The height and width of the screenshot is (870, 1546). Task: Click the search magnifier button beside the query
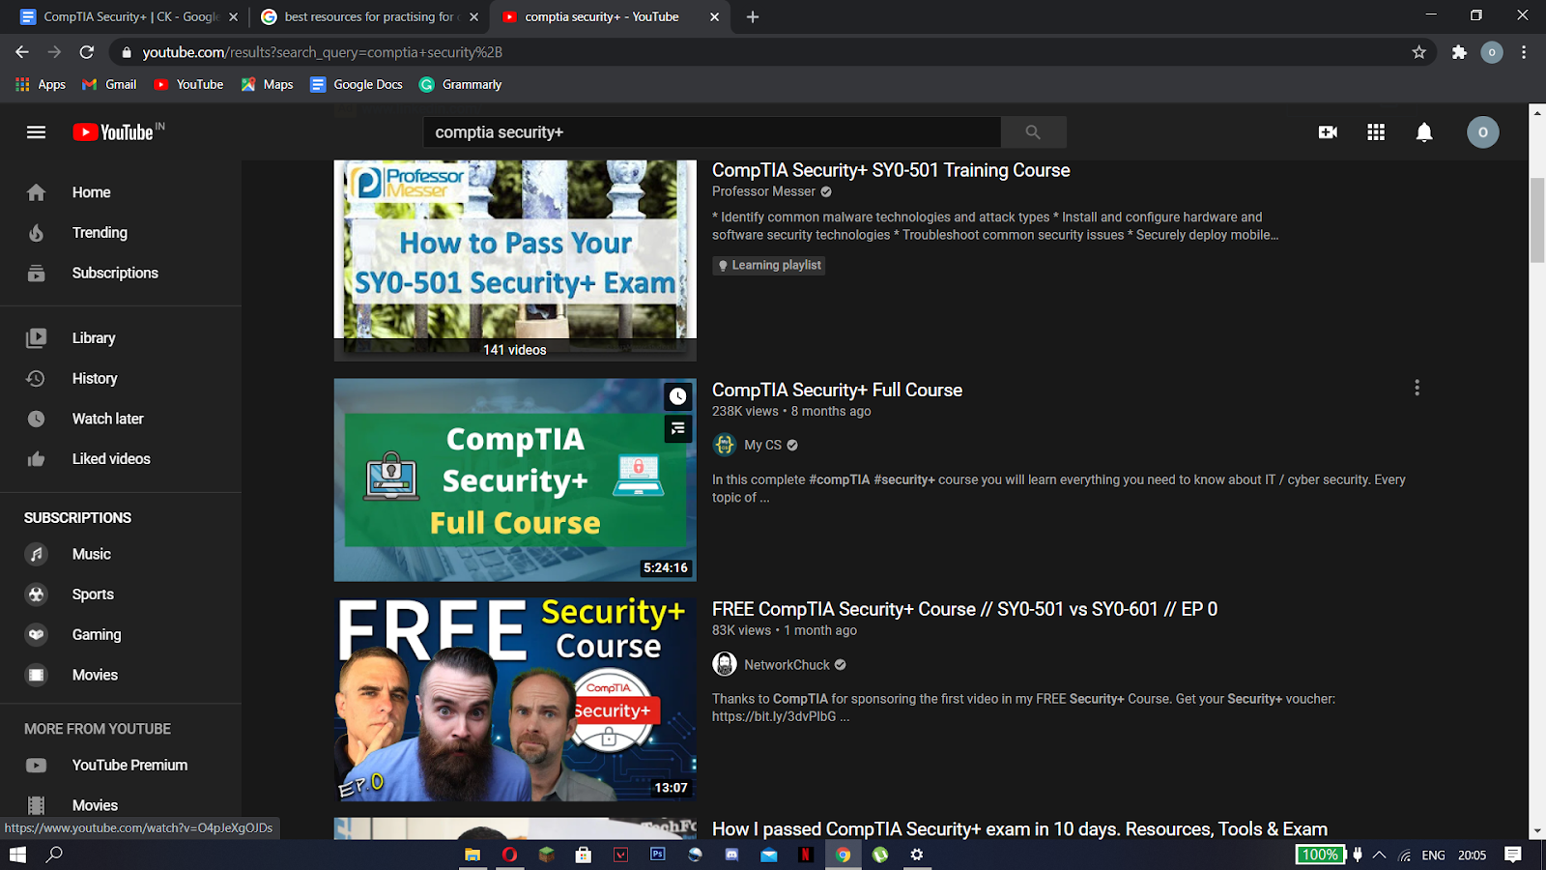coord(1033,132)
